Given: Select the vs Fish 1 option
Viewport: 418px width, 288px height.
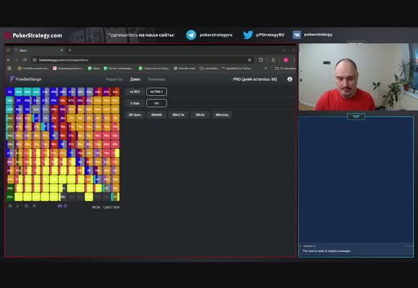Looking at the screenshot, I should click(x=156, y=91).
